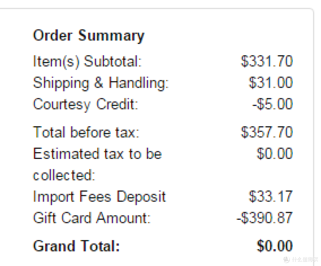Screen dimensions: 321x266
Task: Click the word 'collected:' on second line
Action: coord(64,175)
